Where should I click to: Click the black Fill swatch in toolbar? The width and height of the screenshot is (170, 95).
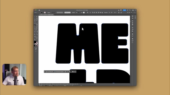click(35, 42)
